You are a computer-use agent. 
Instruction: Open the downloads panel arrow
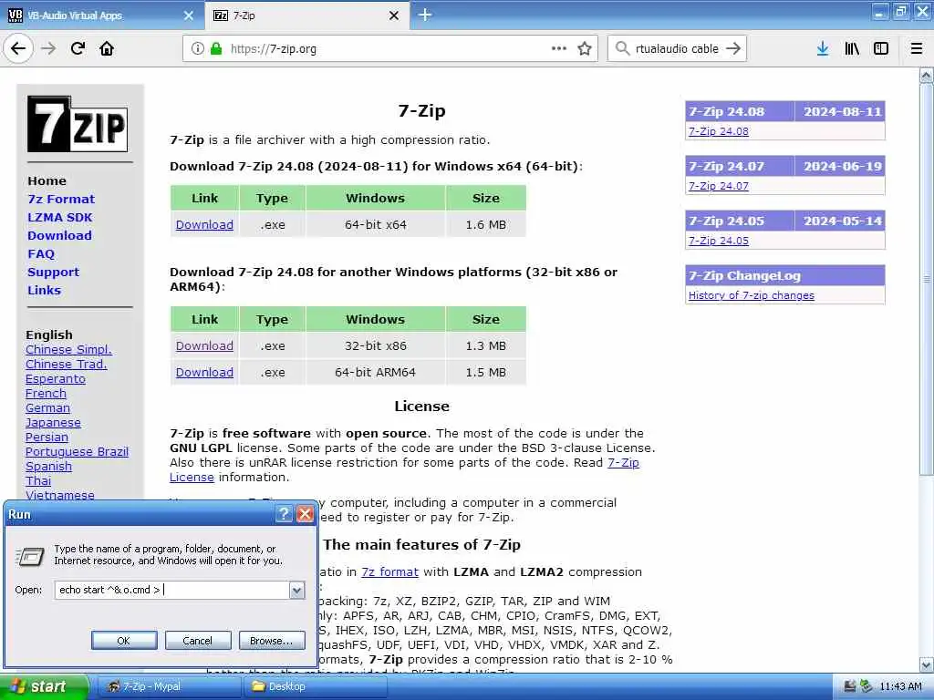(x=823, y=49)
